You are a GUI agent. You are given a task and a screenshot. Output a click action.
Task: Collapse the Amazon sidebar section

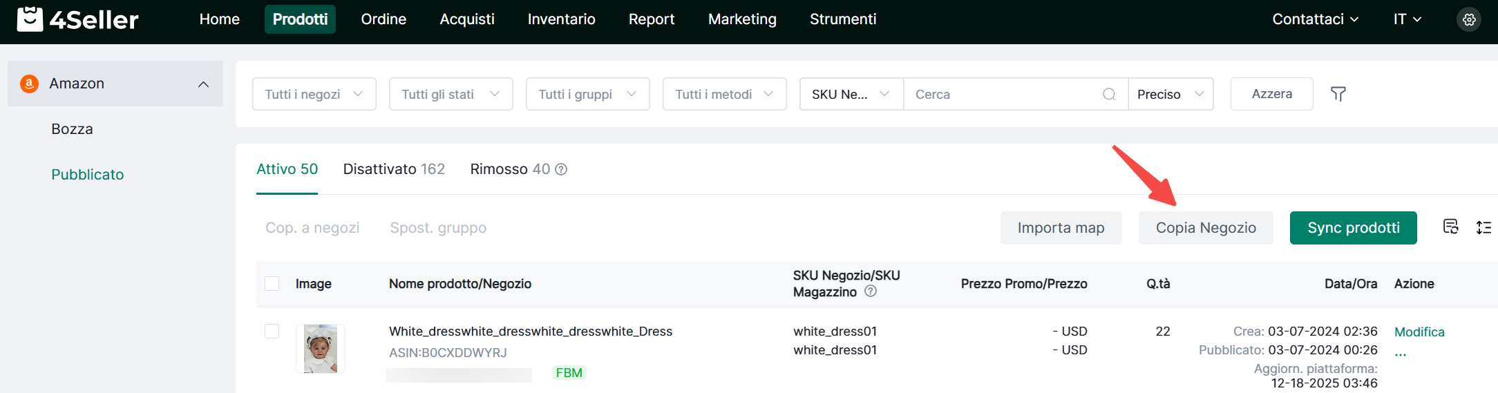[x=203, y=84]
